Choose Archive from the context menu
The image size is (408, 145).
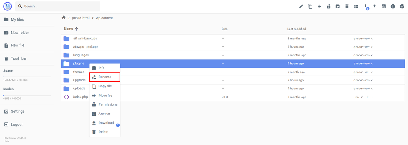point(105,114)
